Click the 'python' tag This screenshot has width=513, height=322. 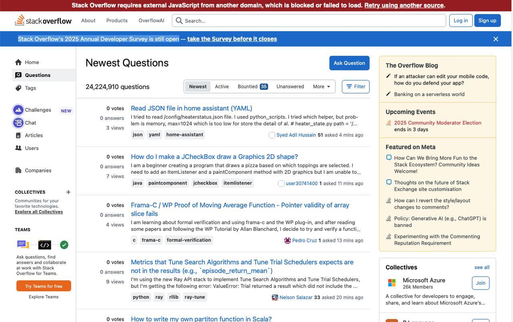pyautogui.click(x=141, y=297)
